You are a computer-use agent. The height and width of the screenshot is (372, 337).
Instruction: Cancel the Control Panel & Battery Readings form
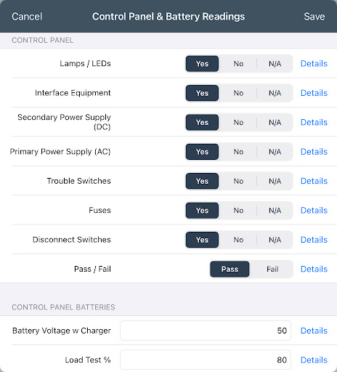pos(27,17)
